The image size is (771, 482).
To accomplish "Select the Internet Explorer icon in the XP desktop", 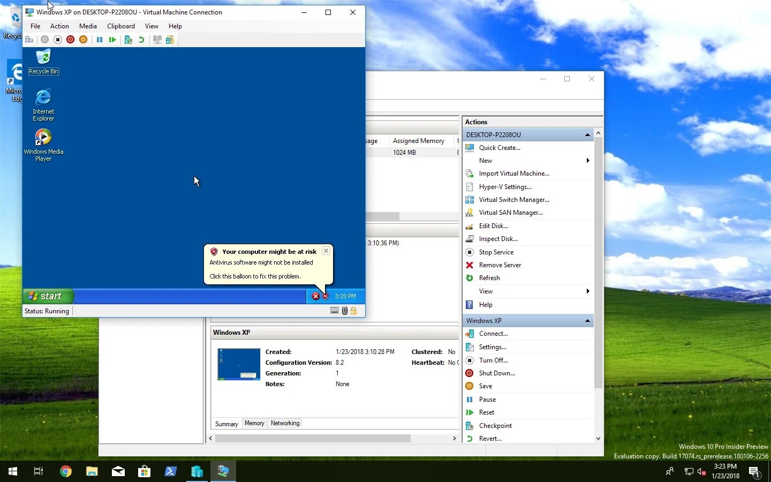I will pos(43,105).
